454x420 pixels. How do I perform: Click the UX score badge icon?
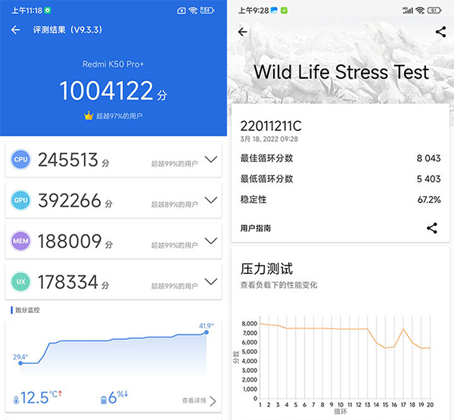click(21, 283)
